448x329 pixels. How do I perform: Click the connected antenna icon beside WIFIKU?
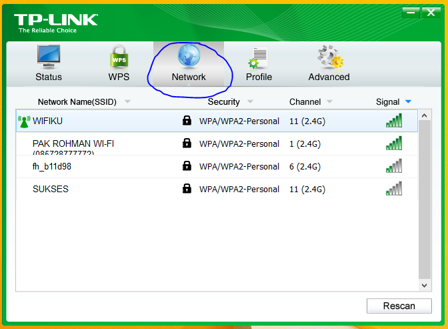point(24,121)
